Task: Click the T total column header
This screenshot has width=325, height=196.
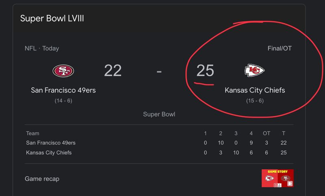Action: 283,133
